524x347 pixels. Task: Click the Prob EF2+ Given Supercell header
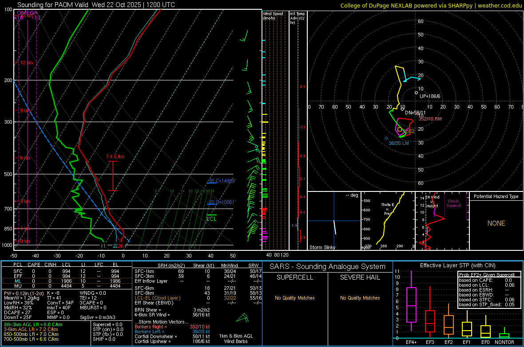pyautogui.click(x=487, y=275)
